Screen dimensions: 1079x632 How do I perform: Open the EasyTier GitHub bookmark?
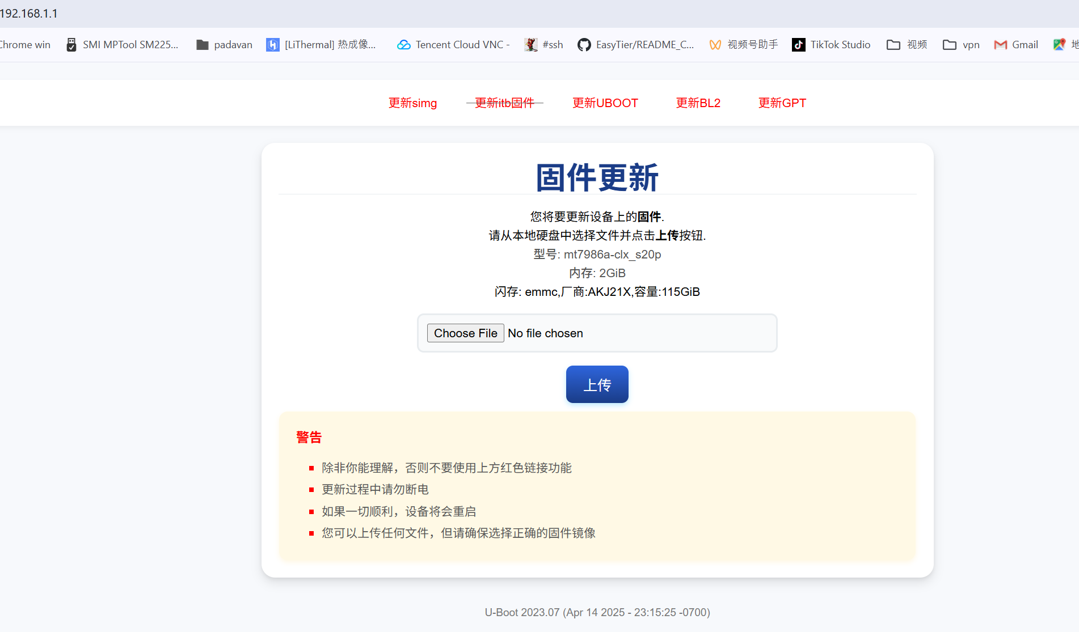pos(635,45)
